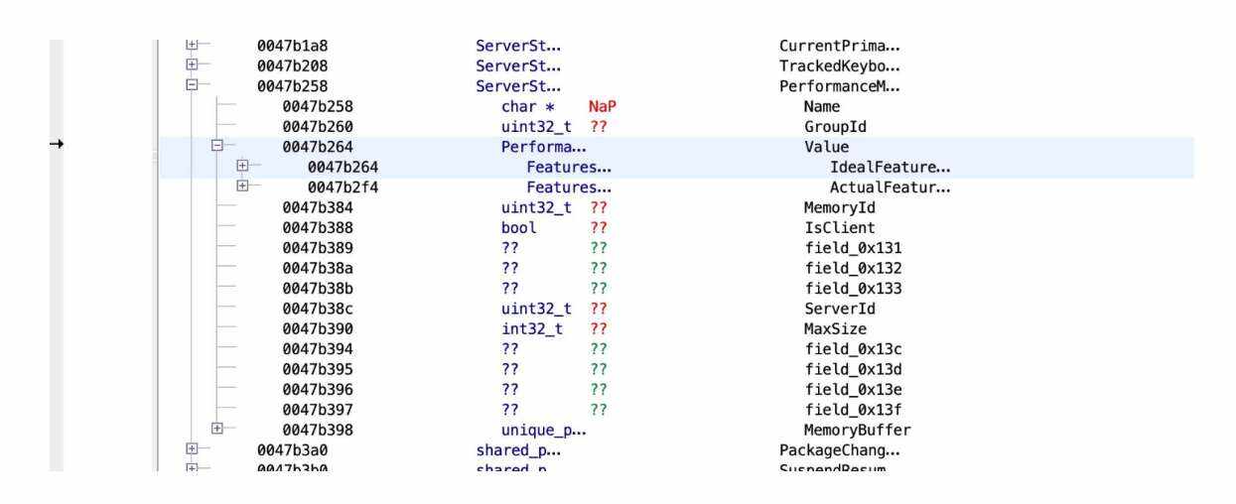Collapse the PerformanceM... structure node
The height and width of the screenshot is (504, 1236).
tap(193, 86)
